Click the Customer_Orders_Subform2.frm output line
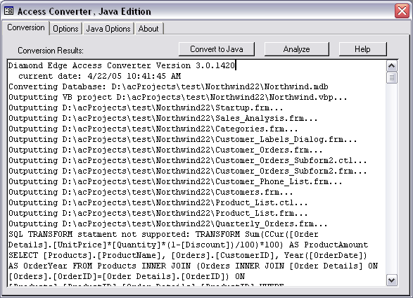The image size is (413, 298). [x=188, y=171]
